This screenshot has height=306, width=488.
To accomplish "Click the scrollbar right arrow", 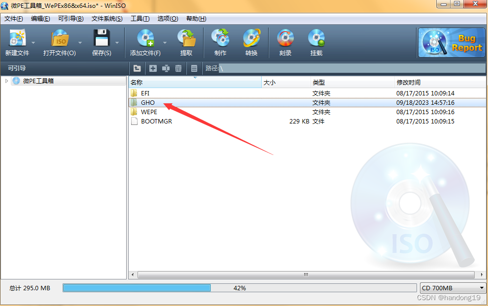I will point(482,275).
